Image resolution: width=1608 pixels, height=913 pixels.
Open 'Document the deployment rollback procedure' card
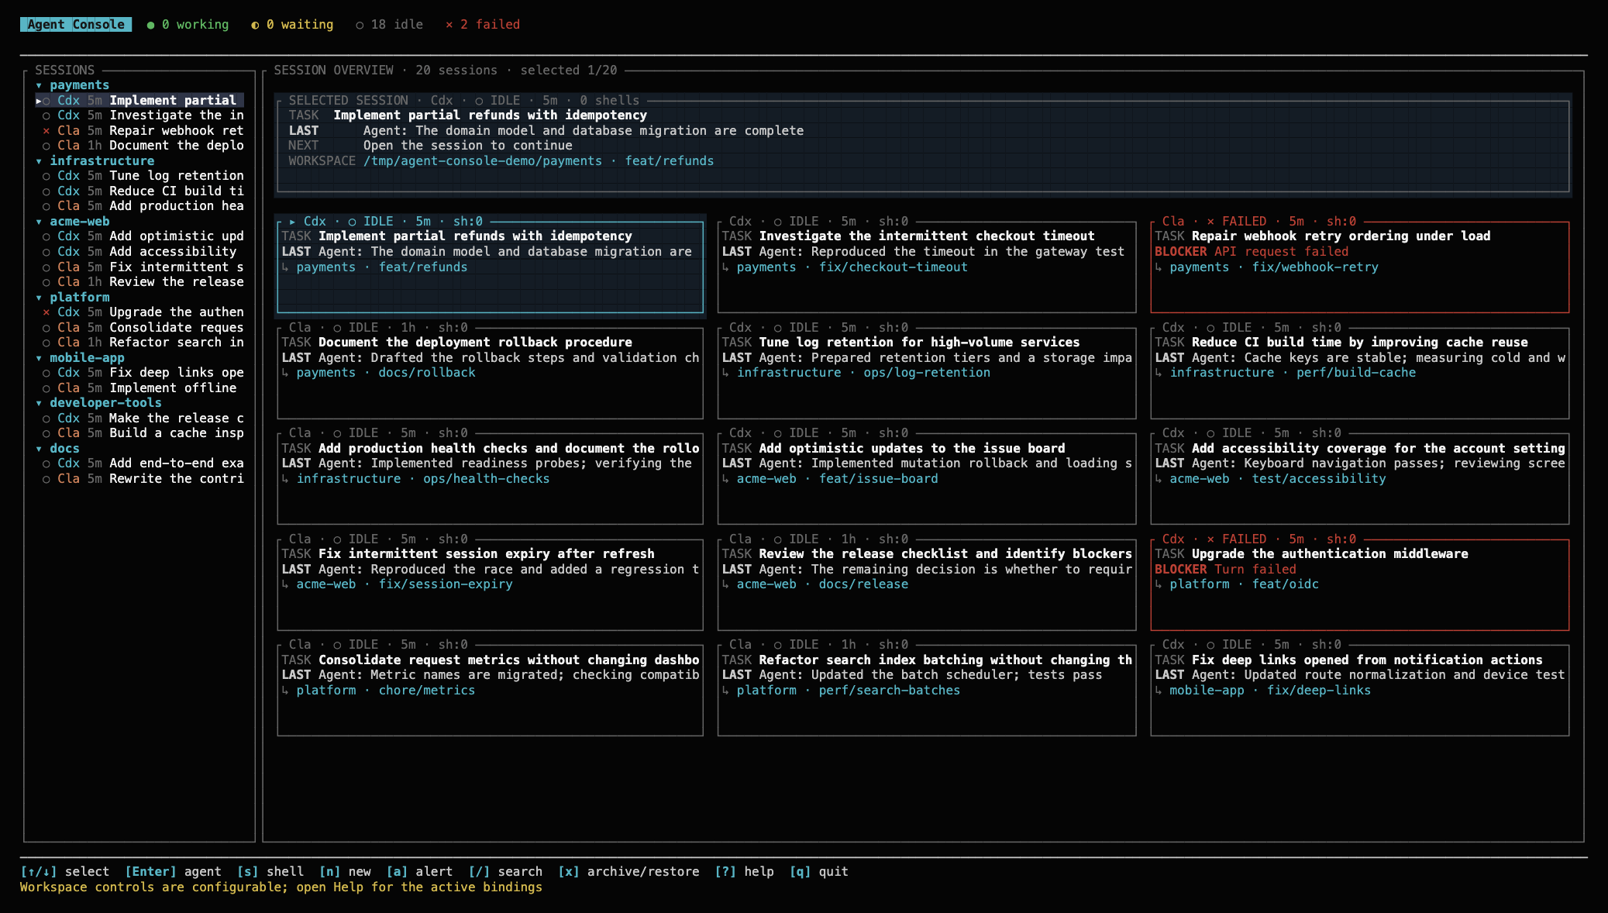(x=490, y=373)
